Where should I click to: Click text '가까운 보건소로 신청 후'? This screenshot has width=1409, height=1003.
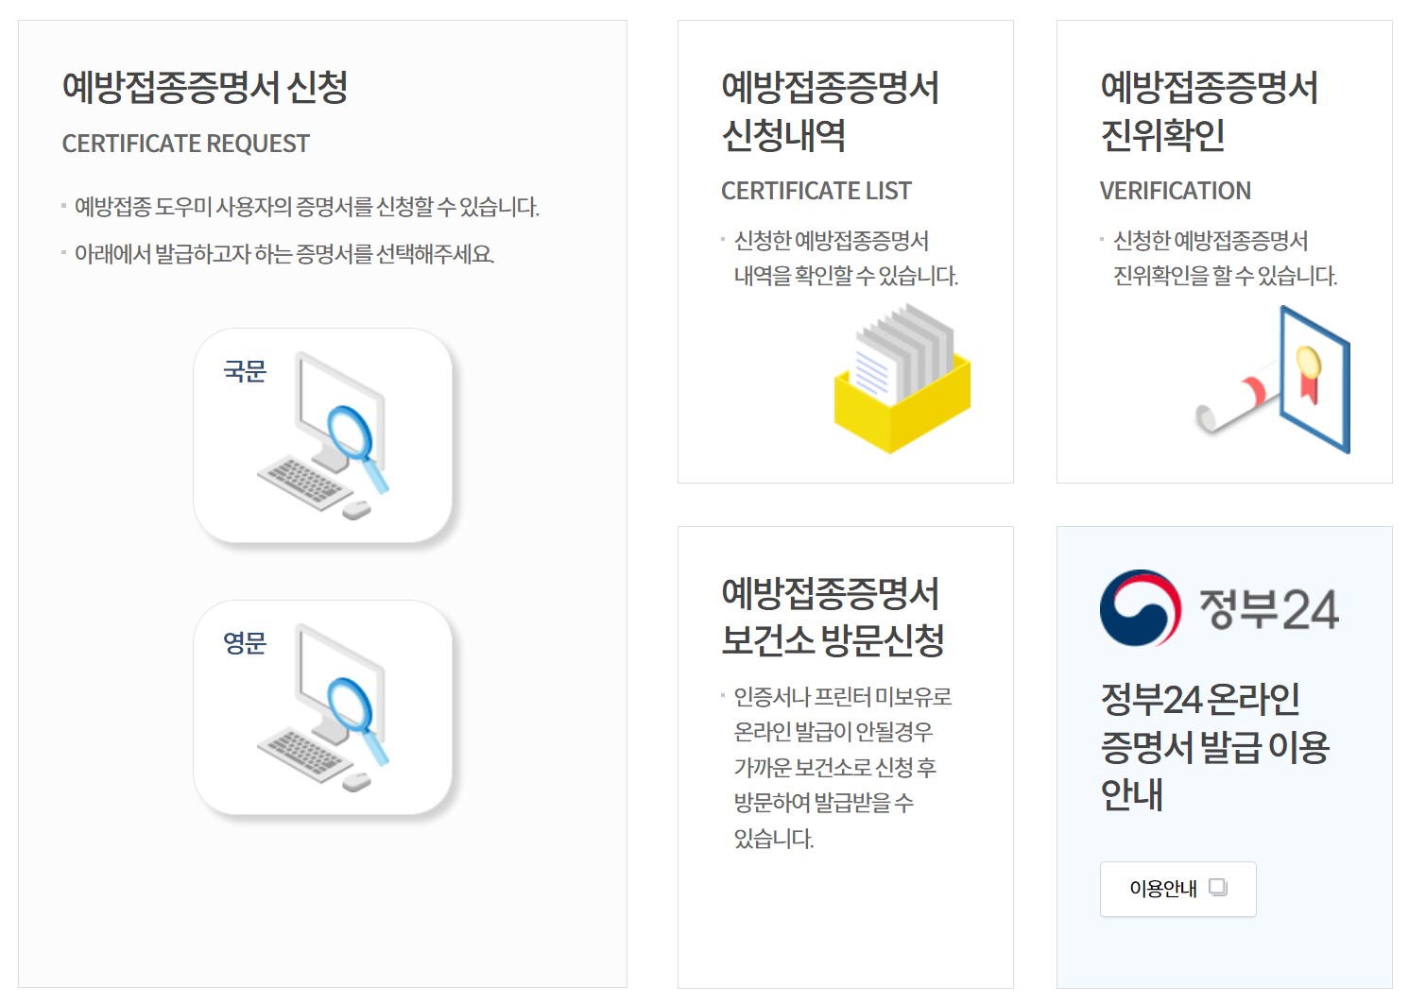coord(835,768)
